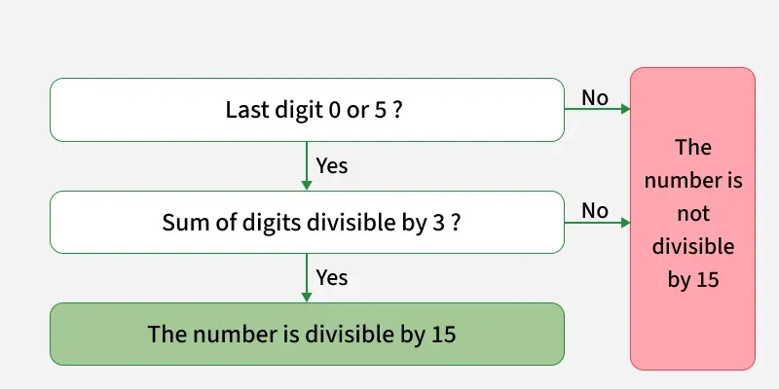779x389 pixels.
Task: Click the 'Last digit 0 or 5 ?' box
Action: coord(307,110)
